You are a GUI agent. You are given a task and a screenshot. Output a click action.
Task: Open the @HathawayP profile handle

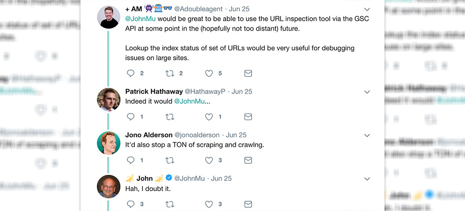[x=205, y=92]
